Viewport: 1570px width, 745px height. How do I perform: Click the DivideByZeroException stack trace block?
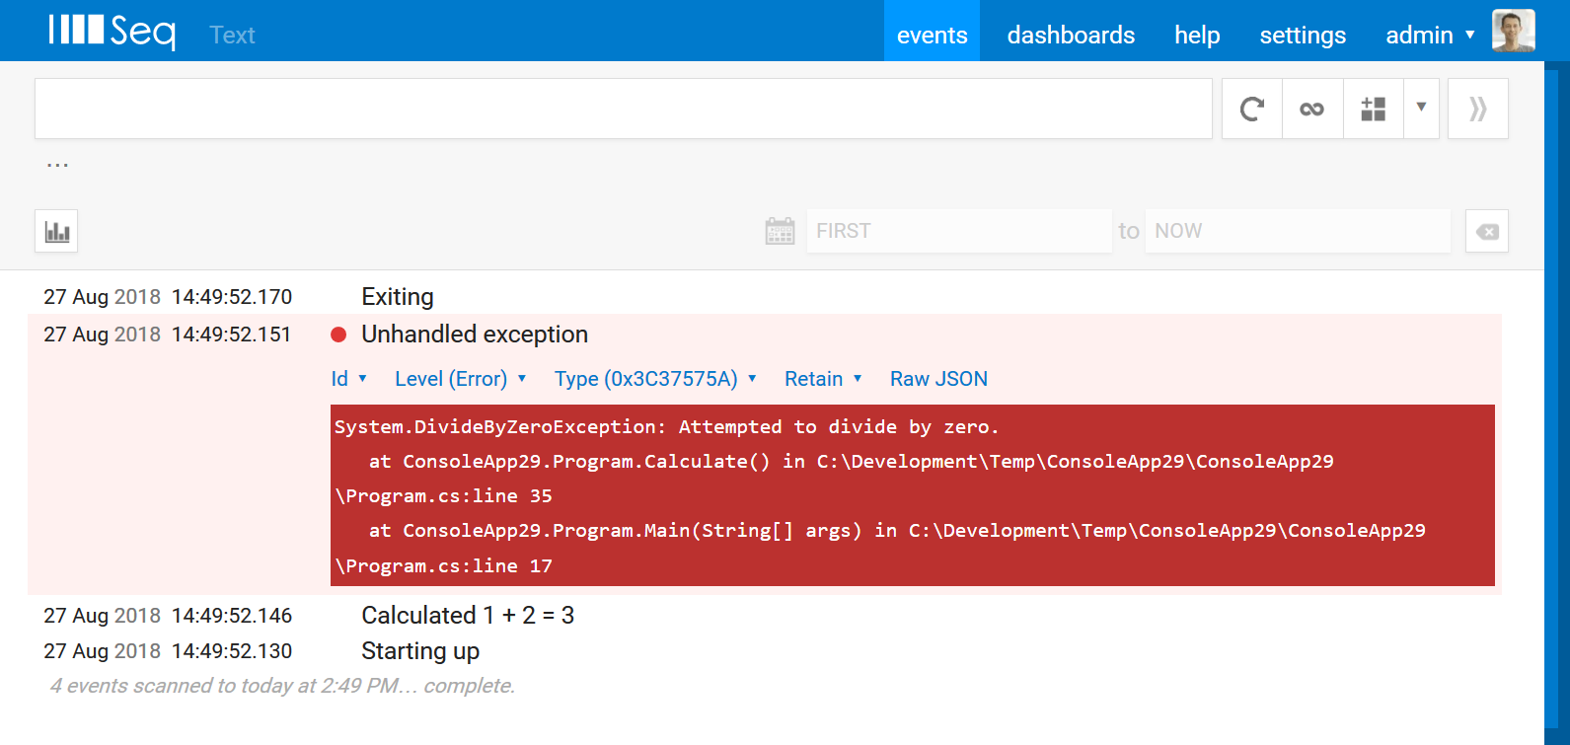tap(913, 495)
